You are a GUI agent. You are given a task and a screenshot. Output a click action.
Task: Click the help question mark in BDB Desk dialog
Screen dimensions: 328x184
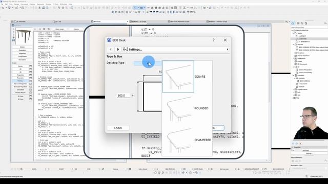214,40
